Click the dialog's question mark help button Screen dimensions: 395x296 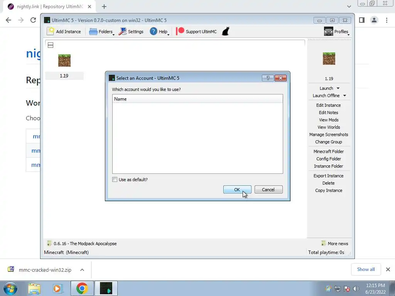[268, 78]
